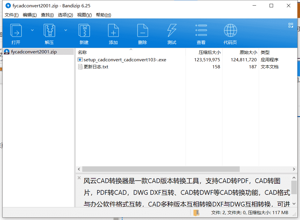This screenshot has width=300, height=220.
Task: Click the 187 original size cell
Action: (253, 67)
